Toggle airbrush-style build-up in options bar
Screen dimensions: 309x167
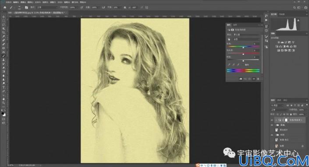103,7
